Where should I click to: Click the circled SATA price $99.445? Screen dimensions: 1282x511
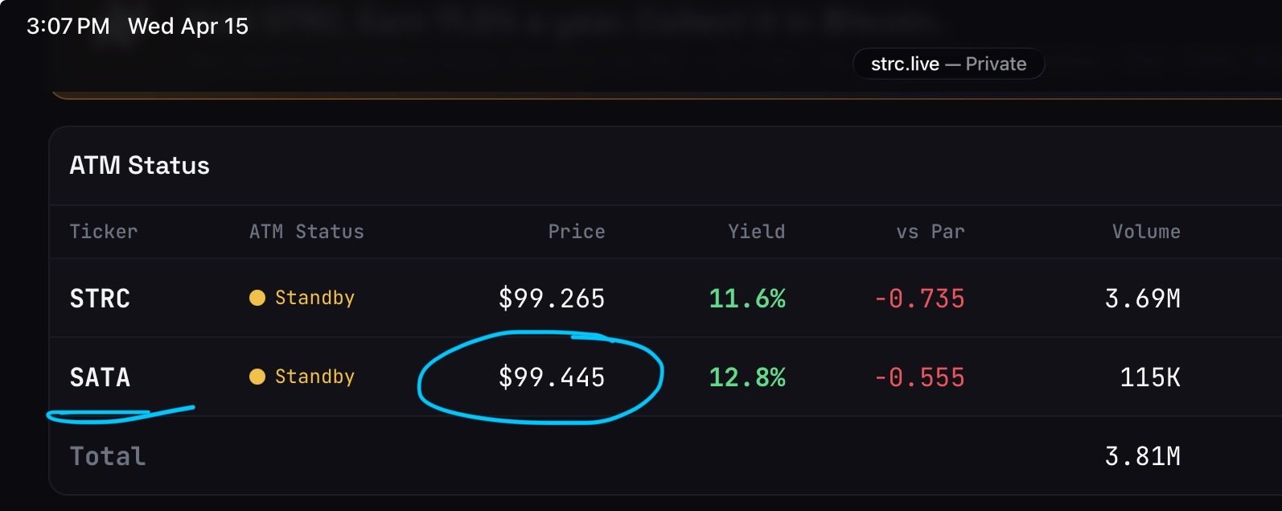552,377
